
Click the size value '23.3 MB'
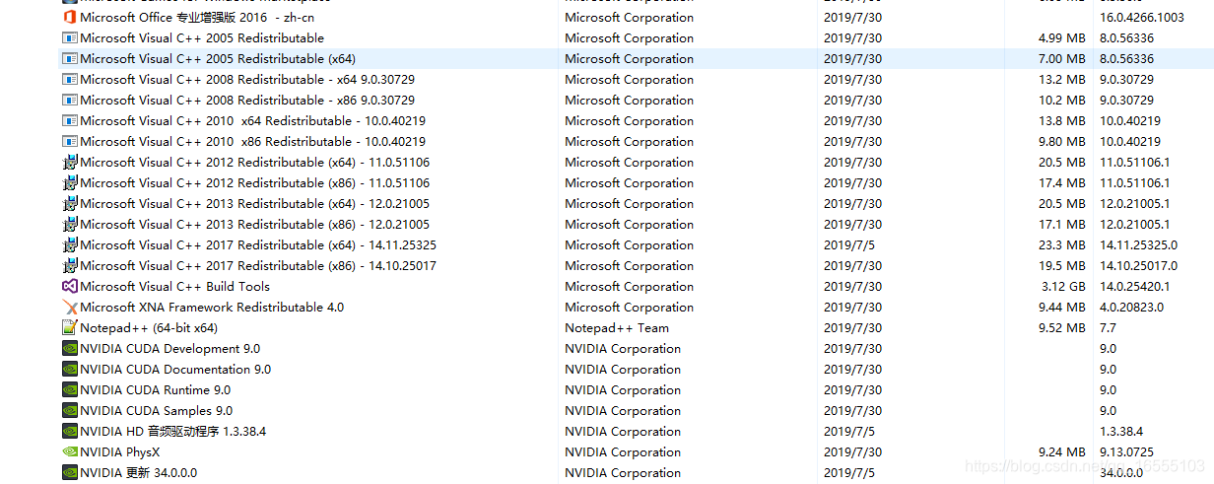click(x=1061, y=245)
